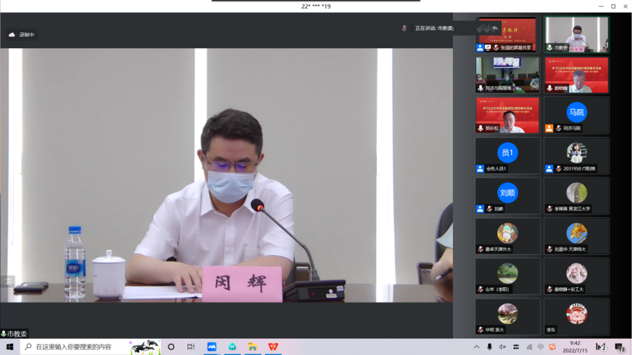
Task: Launch WPS Office from the taskbar
Action: coord(273,347)
